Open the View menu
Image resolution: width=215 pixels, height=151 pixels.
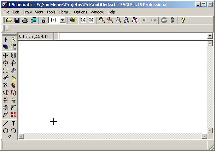click(39, 12)
